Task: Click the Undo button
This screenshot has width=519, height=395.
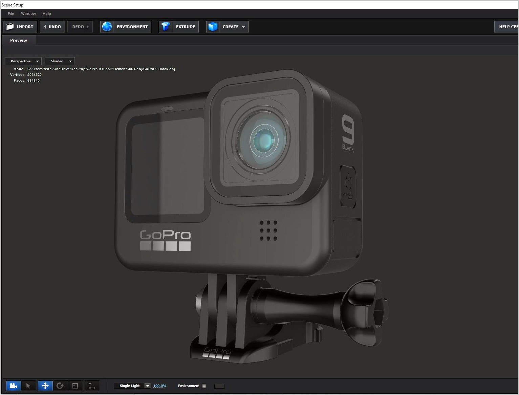Action: 52,27
